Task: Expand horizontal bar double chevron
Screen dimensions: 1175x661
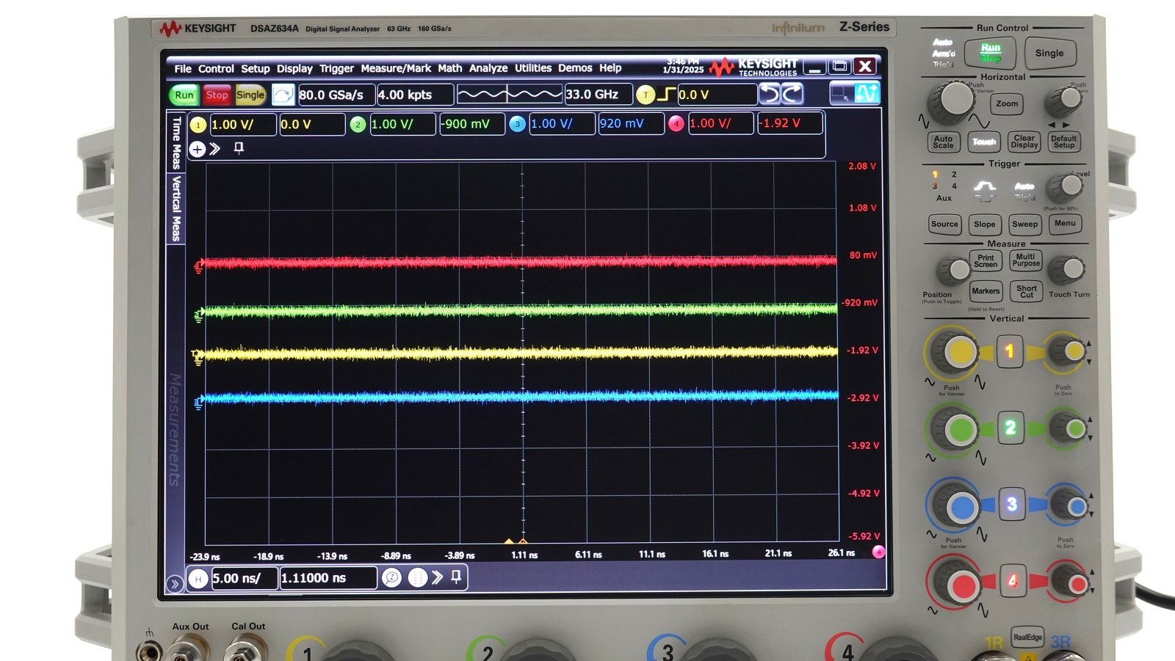Action: coord(437,577)
